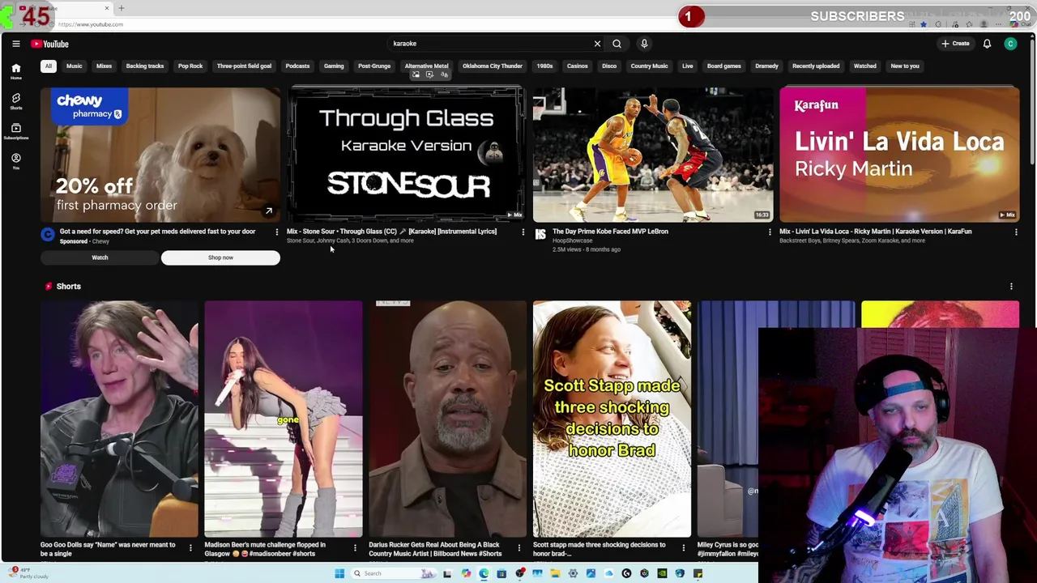
Task: Select the Gaming filter chip
Action: pyautogui.click(x=334, y=66)
